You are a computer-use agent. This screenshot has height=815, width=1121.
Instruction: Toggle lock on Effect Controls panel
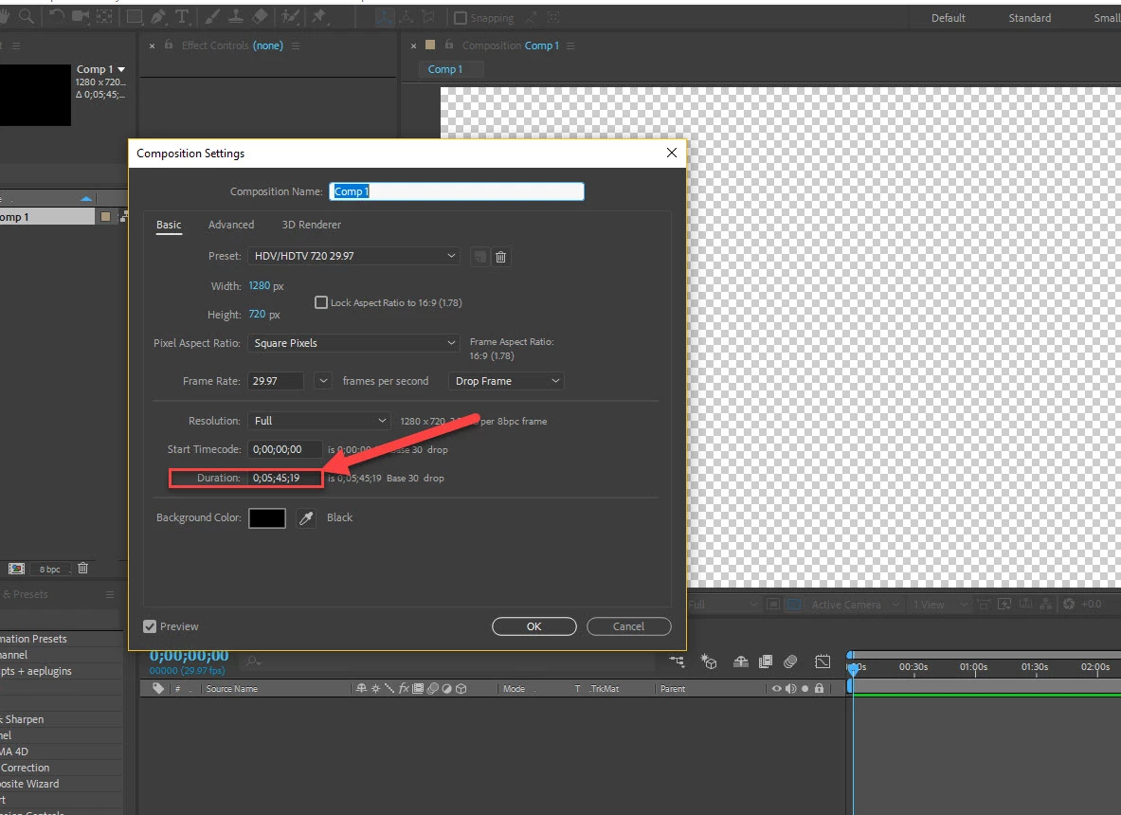click(x=169, y=45)
